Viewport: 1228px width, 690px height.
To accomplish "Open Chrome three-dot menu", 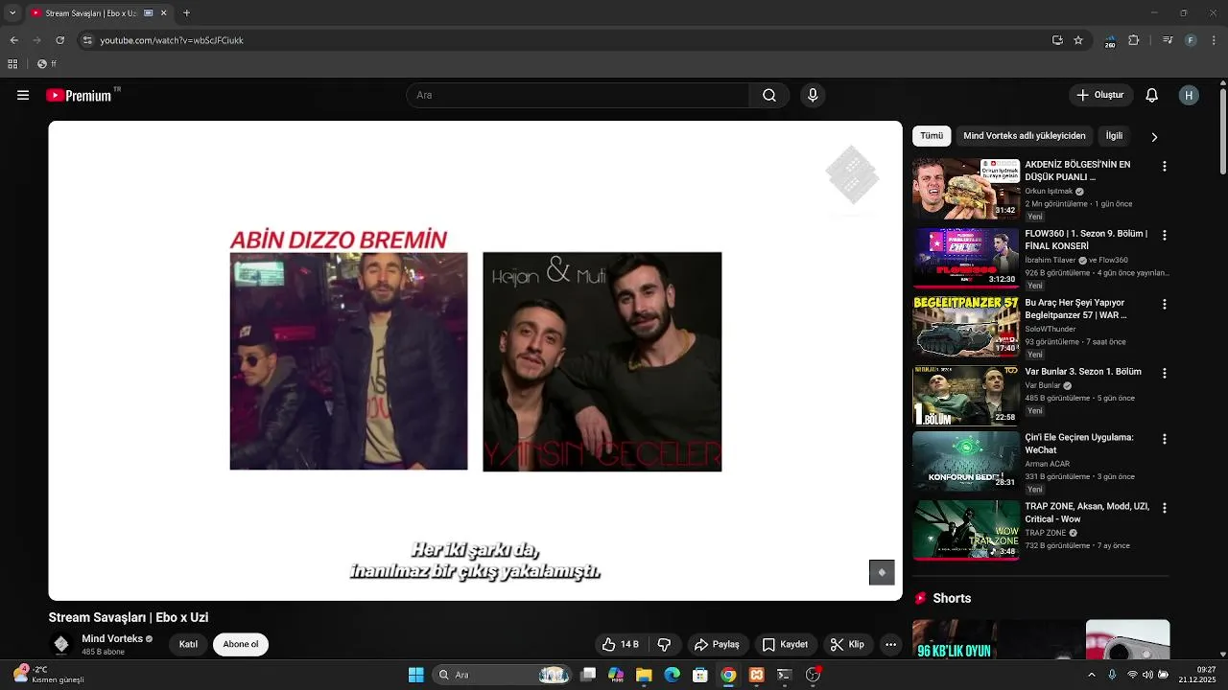I will point(1213,40).
